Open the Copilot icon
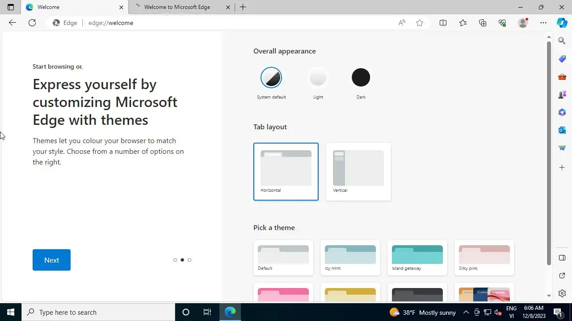 click(x=562, y=23)
